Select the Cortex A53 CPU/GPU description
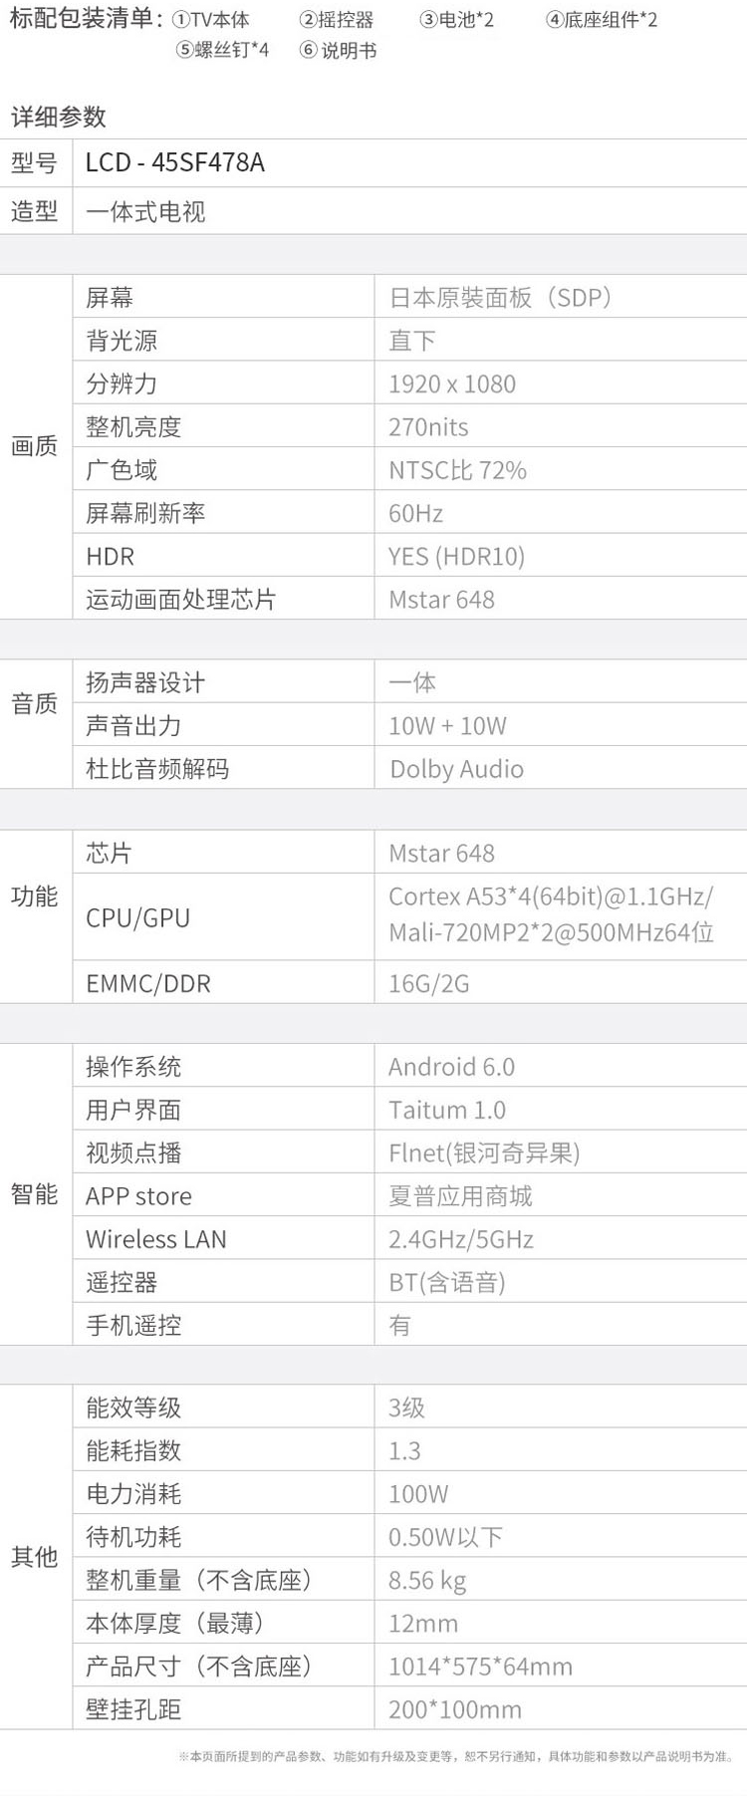 (x=551, y=914)
